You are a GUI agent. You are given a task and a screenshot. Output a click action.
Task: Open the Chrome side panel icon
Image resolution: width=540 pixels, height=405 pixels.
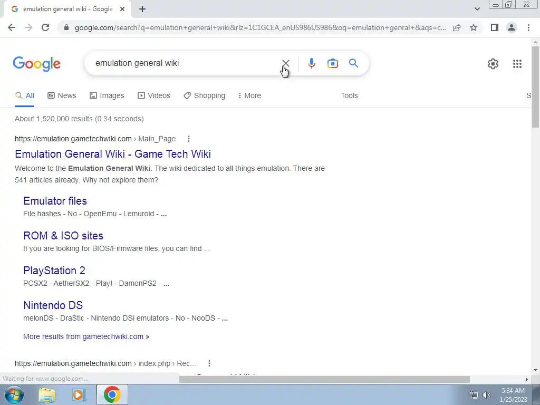tap(495, 27)
